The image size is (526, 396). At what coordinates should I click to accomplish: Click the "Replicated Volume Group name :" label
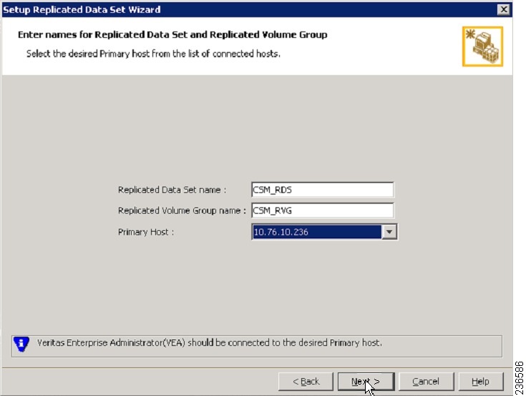pyautogui.click(x=182, y=211)
